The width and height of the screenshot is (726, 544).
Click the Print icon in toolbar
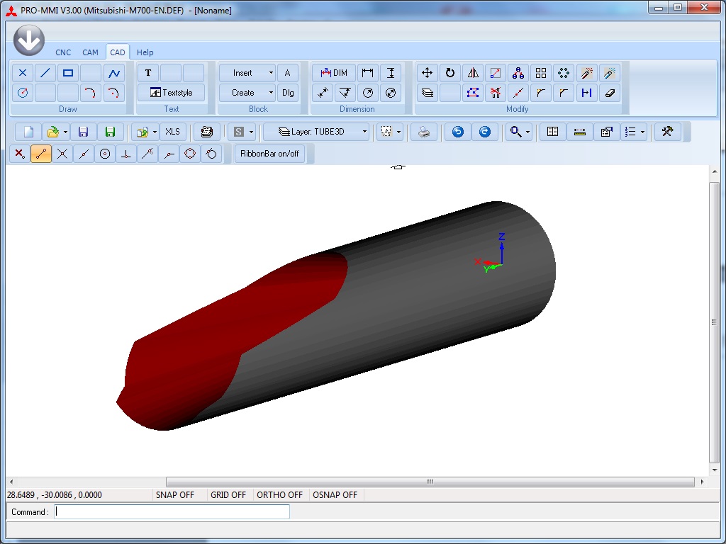point(424,132)
